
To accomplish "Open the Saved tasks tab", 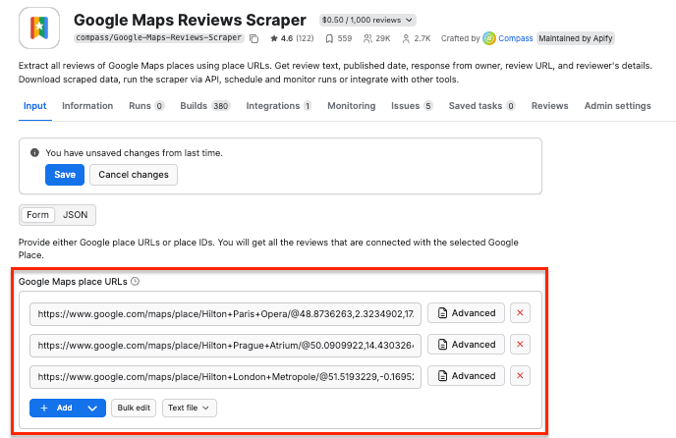I will coord(482,106).
